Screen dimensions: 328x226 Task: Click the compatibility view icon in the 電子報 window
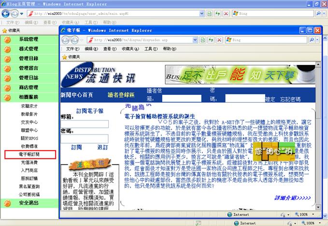(202, 40)
